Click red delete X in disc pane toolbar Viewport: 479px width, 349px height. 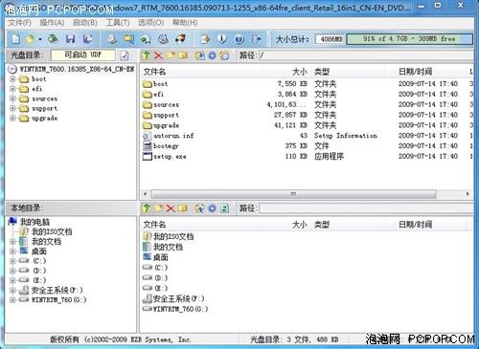coord(158,55)
